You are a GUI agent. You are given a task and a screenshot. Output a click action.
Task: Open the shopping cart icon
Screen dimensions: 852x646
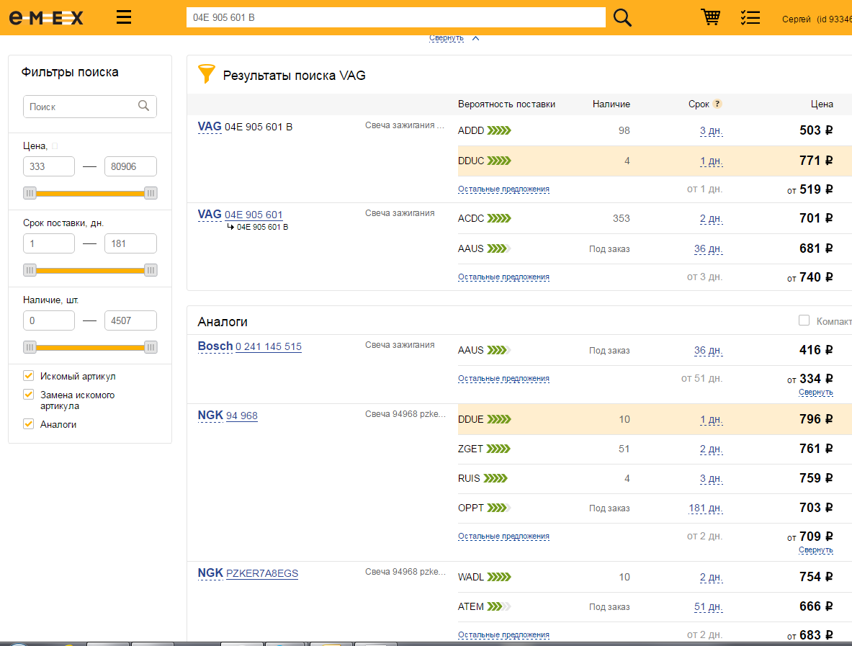(710, 17)
